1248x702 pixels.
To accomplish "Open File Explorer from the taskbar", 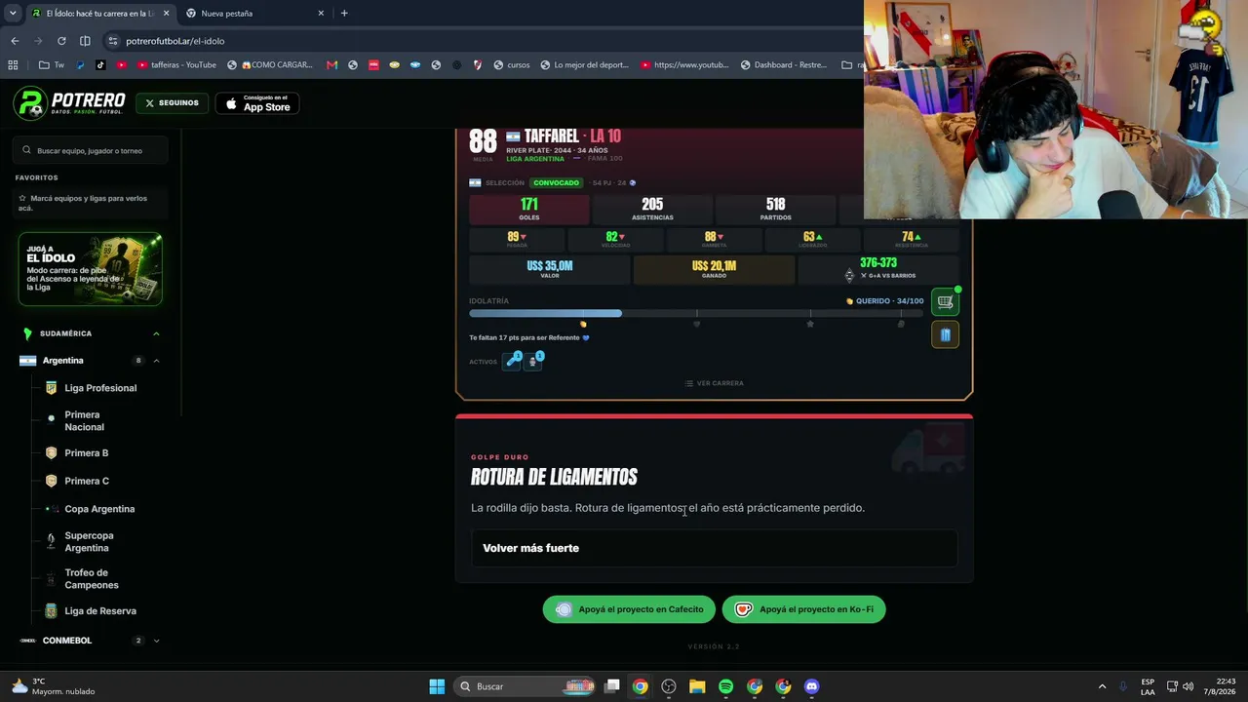I will click(697, 686).
